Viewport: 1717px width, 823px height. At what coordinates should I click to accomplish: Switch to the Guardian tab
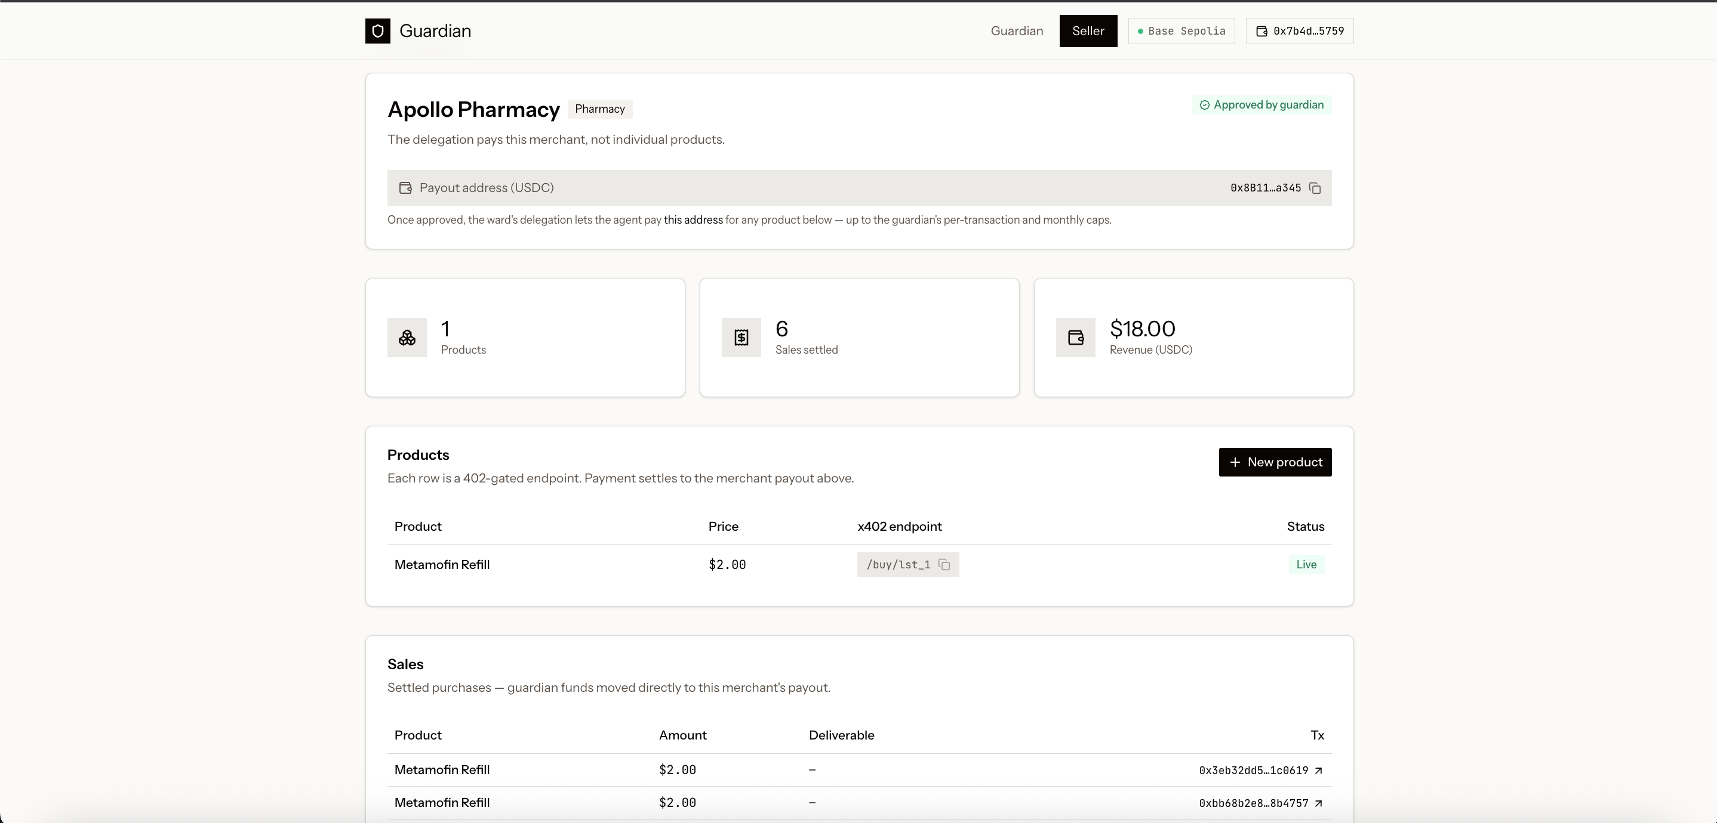tap(1017, 30)
